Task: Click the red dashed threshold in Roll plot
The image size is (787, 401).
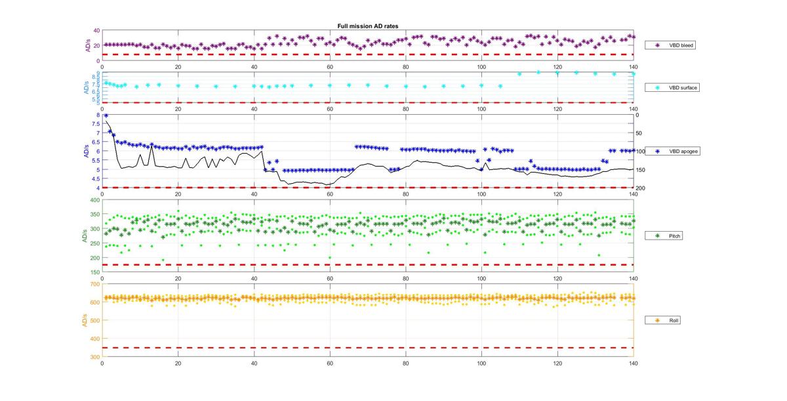Action: click(367, 348)
